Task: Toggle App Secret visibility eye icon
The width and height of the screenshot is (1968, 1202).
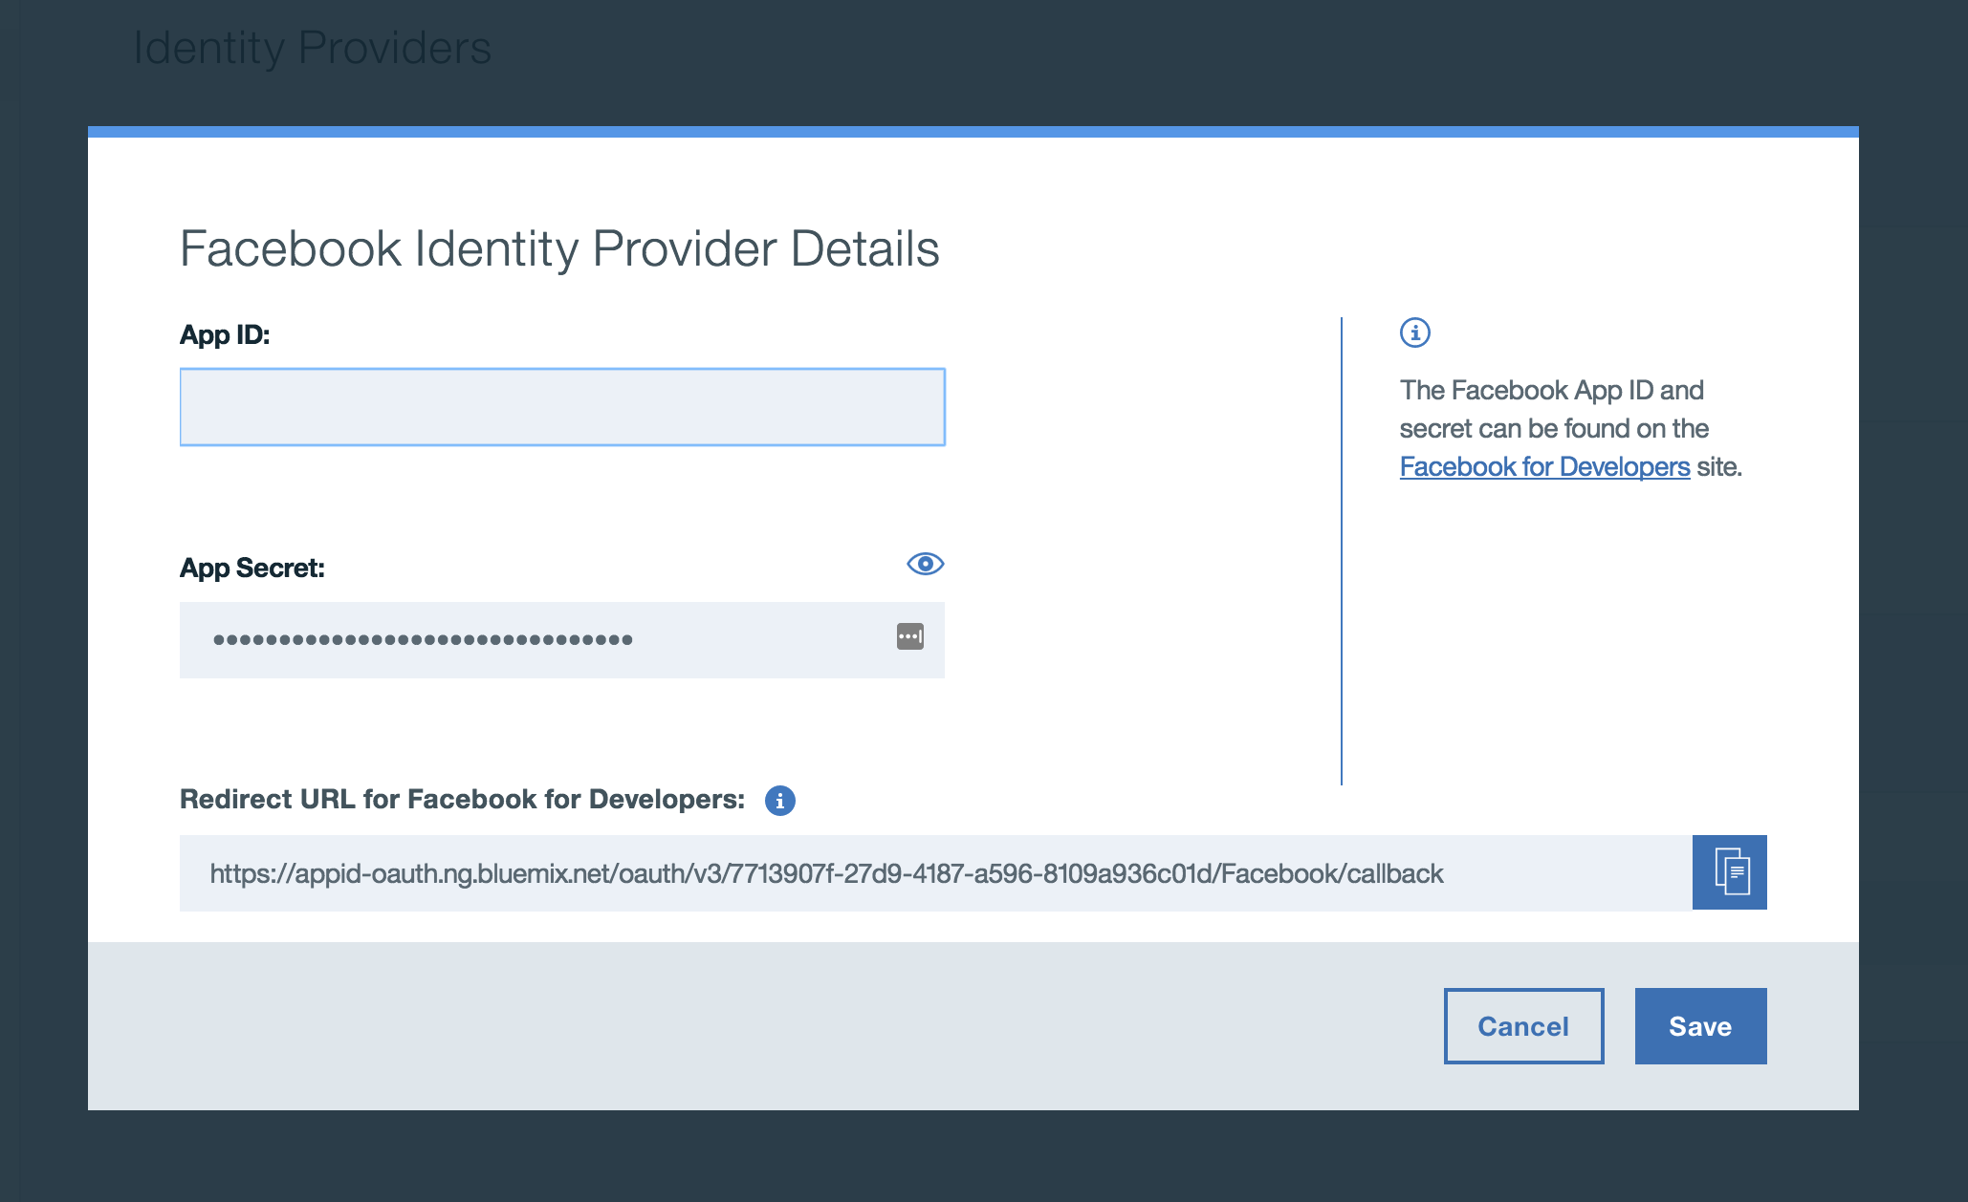Action: 925,564
